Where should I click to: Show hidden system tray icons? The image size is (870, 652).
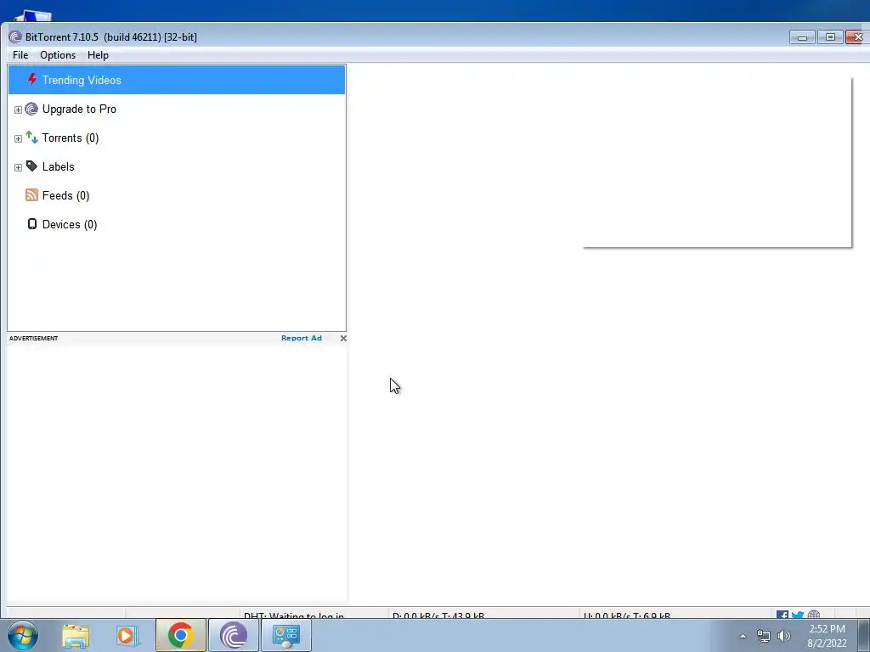[x=743, y=636]
